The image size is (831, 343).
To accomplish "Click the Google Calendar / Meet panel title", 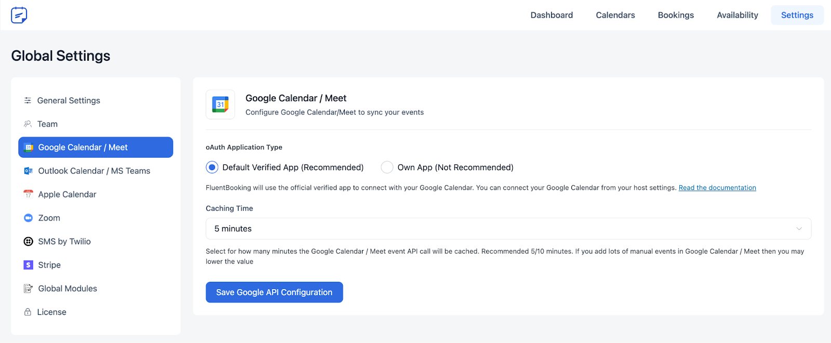I will pos(296,98).
